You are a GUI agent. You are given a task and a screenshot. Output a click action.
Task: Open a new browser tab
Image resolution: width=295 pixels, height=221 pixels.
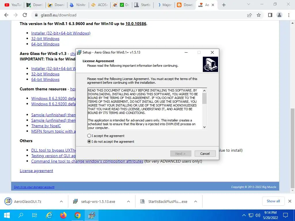pos(224,5)
